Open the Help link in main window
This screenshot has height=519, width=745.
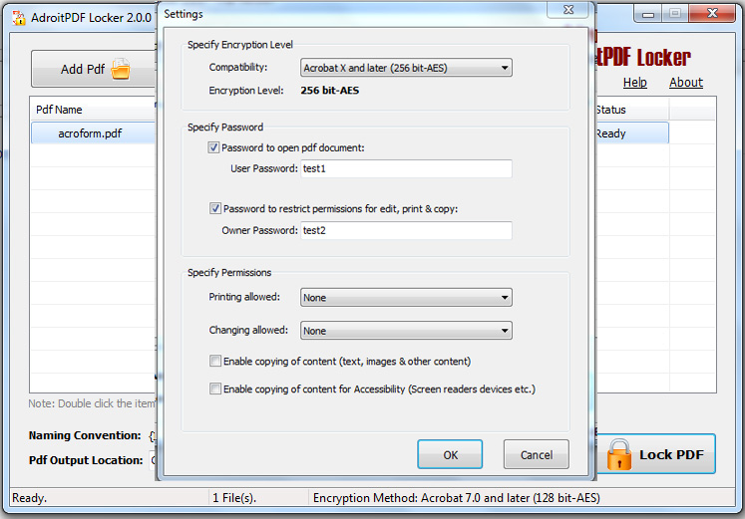click(x=634, y=83)
